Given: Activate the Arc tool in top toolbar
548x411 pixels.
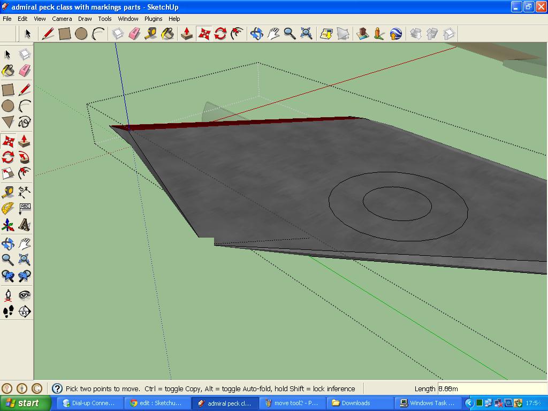Looking at the screenshot, I should click(x=98, y=34).
